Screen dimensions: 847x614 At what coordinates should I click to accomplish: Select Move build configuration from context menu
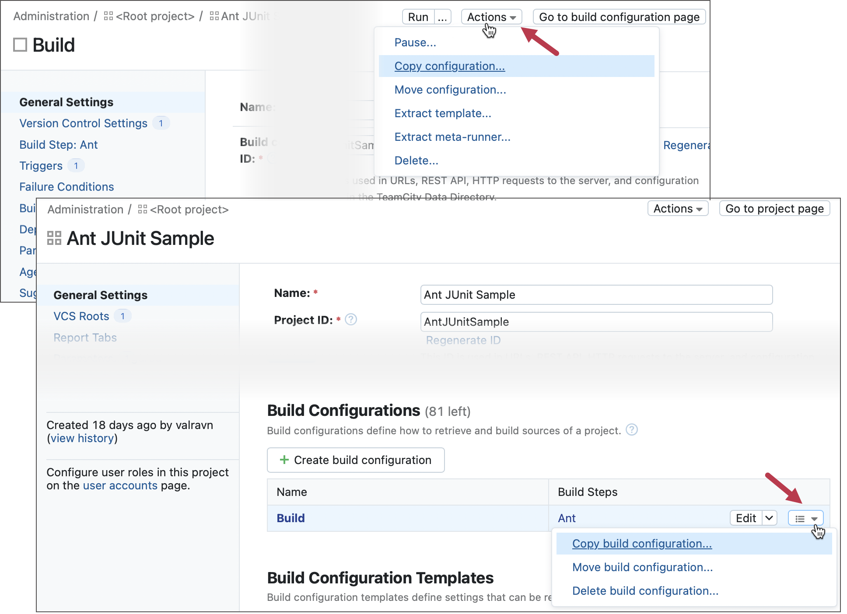pos(641,567)
